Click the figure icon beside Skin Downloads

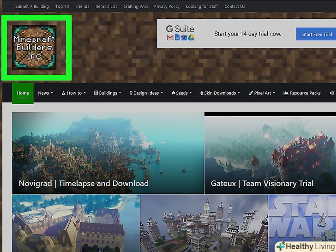202,93
